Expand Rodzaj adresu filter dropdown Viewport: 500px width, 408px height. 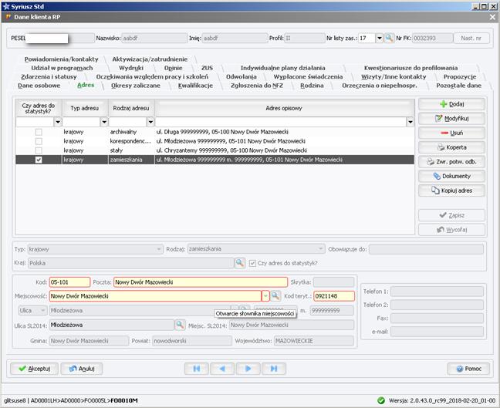[x=150, y=122]
